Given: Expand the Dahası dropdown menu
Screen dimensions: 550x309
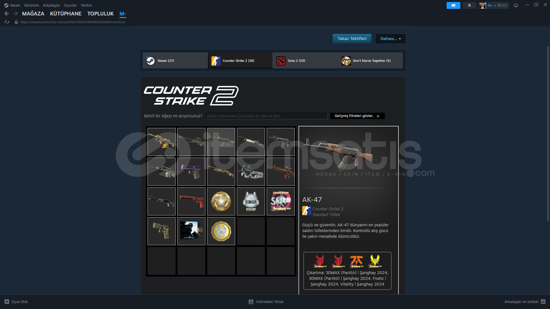Looking at the screenshot, I should pos(390,39).
